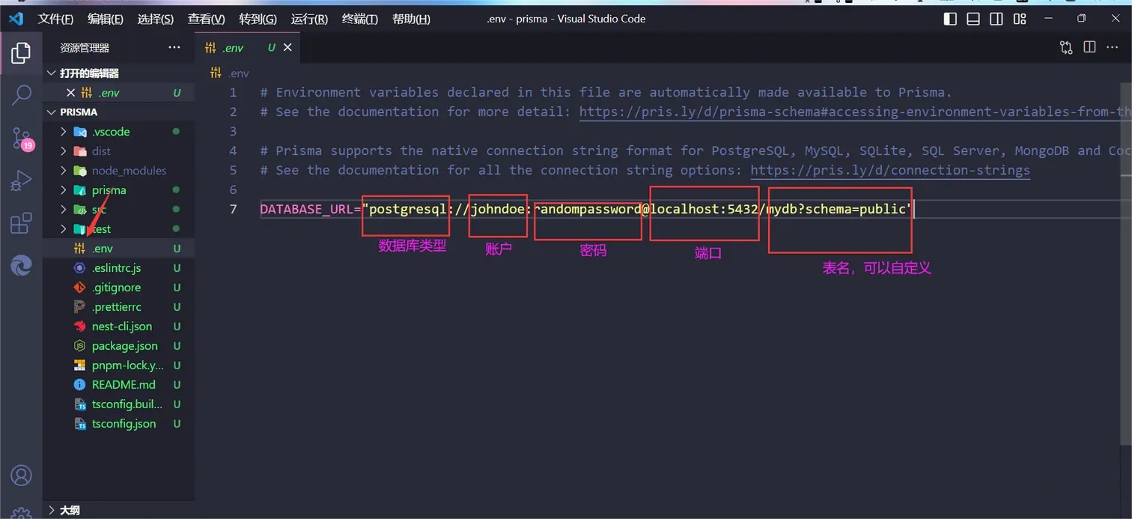Open Source Control with 19 changes
The image size is (1132, 519).
[x=22, y=138]
